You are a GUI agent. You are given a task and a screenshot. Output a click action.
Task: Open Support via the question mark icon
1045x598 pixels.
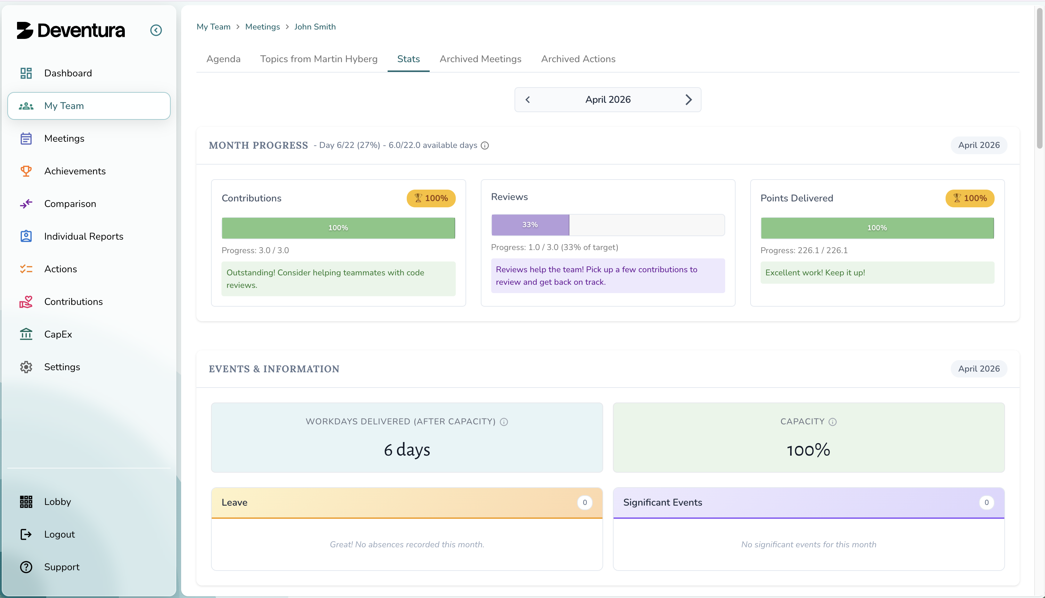coord(26,567)
